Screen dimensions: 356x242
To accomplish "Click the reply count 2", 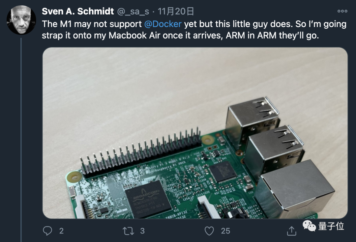I will 61,231.
